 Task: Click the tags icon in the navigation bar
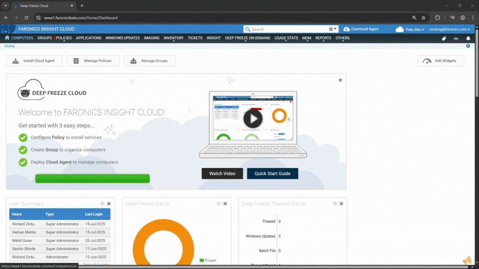click(444, 38)
